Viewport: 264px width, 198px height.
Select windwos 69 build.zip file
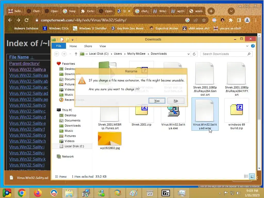click(x=237, y=114)
